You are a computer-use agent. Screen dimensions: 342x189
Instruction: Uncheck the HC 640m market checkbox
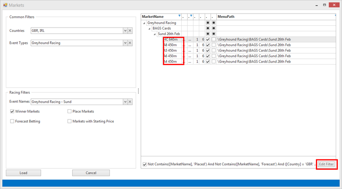point(208,39)
